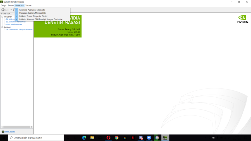Click the NVIDIA GeForce GTX 1050 text
251x141 pixels.
tap(66, 35)
